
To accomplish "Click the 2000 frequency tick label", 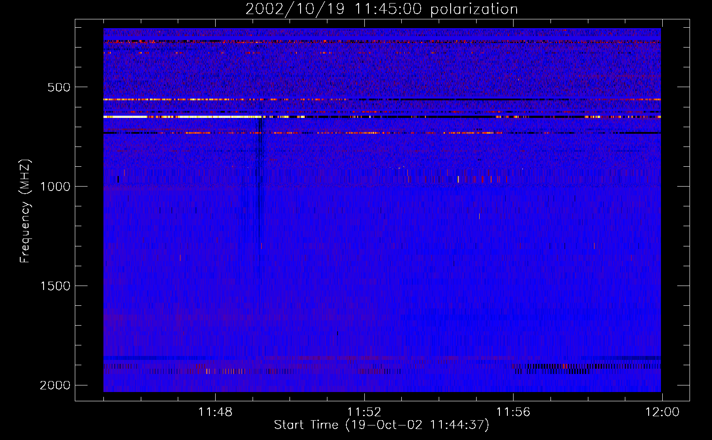I will click(x=55, y=385).
